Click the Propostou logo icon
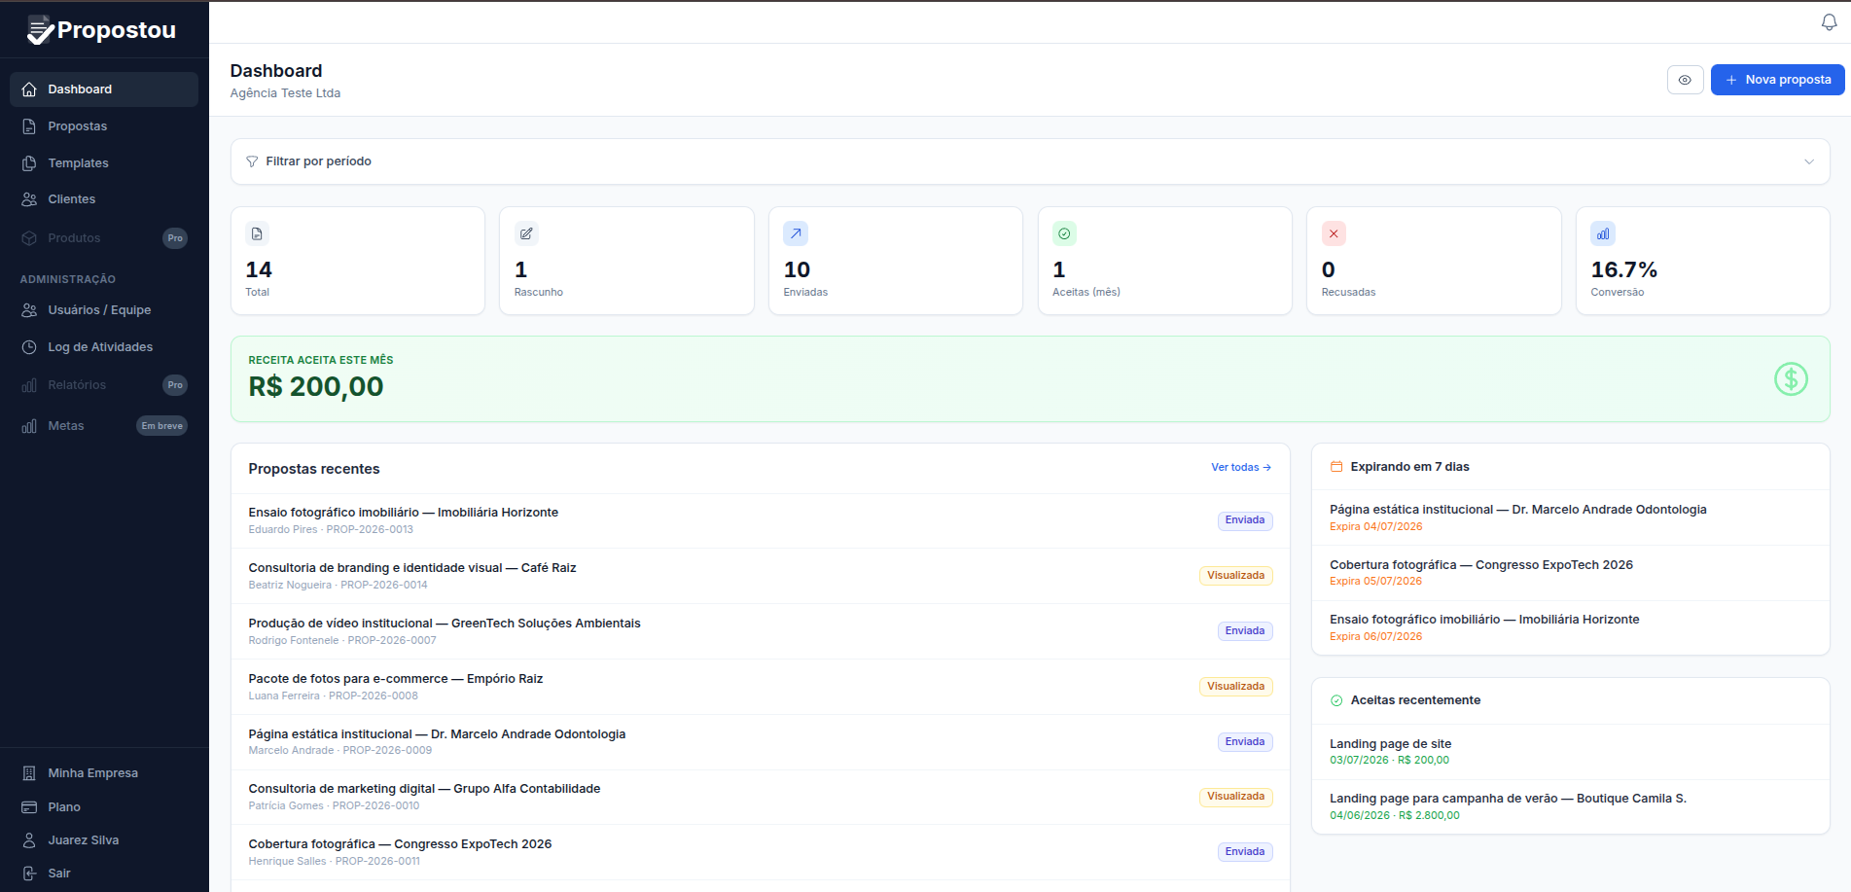 [40, 30]
